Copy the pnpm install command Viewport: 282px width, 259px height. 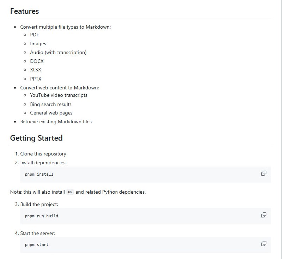(263, 173)
